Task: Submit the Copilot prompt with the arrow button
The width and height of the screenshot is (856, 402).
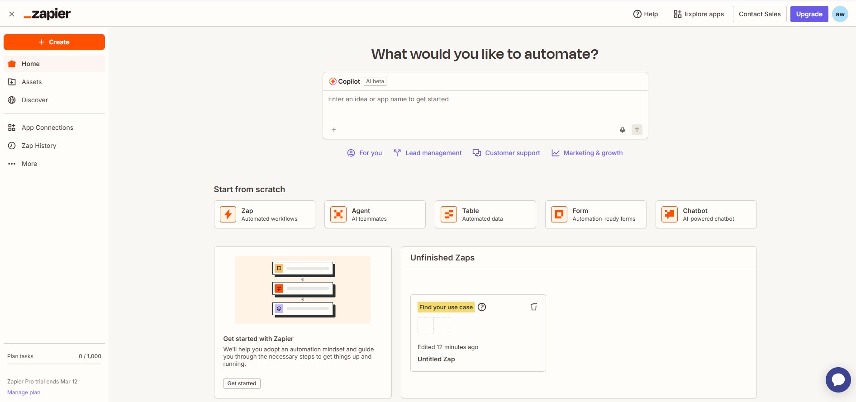Action: coord(637,130)
